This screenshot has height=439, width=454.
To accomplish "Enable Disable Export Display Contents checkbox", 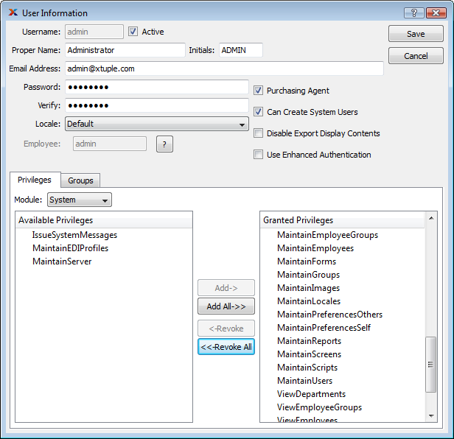I will point(259,133).
